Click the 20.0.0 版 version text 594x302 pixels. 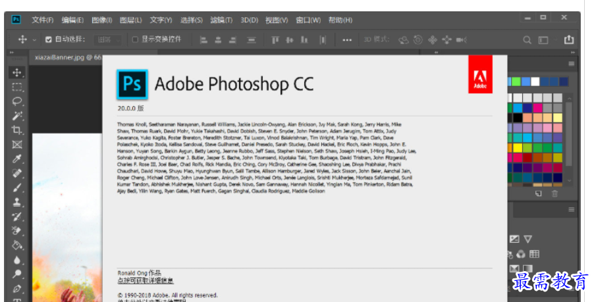click(x=130, y=109)
